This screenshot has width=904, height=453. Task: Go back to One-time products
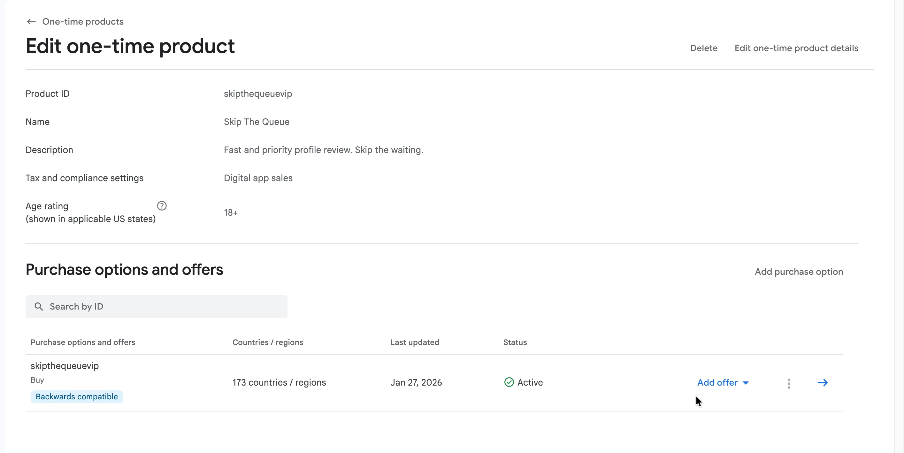point(82,22)
